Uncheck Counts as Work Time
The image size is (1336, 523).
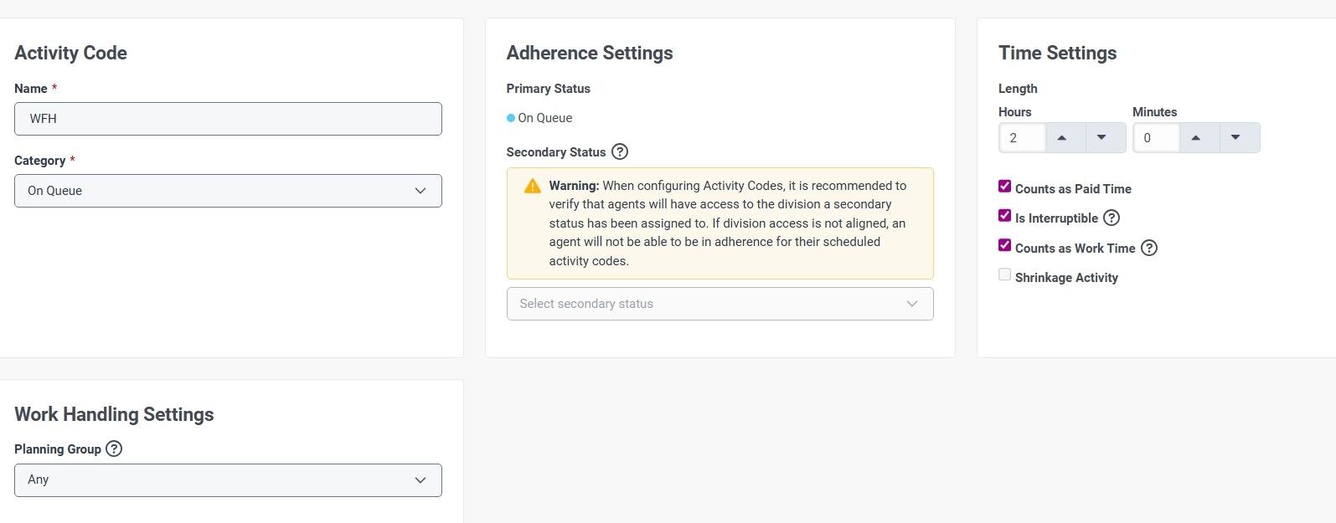1005,245
